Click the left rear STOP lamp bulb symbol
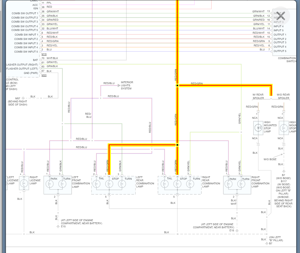This screenshot has width=300, height=253. [109, 184]
